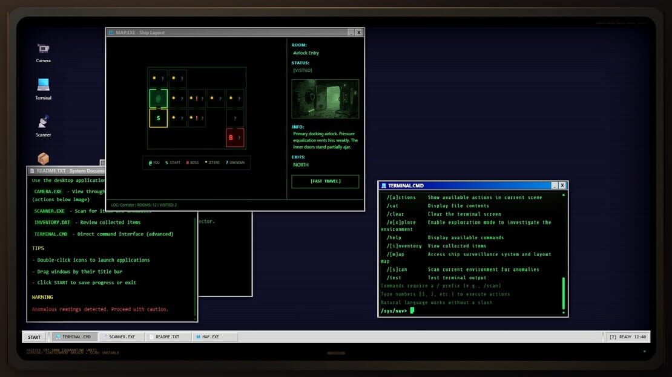
Task: Select the red Boss room marked B
Action: 235,137
